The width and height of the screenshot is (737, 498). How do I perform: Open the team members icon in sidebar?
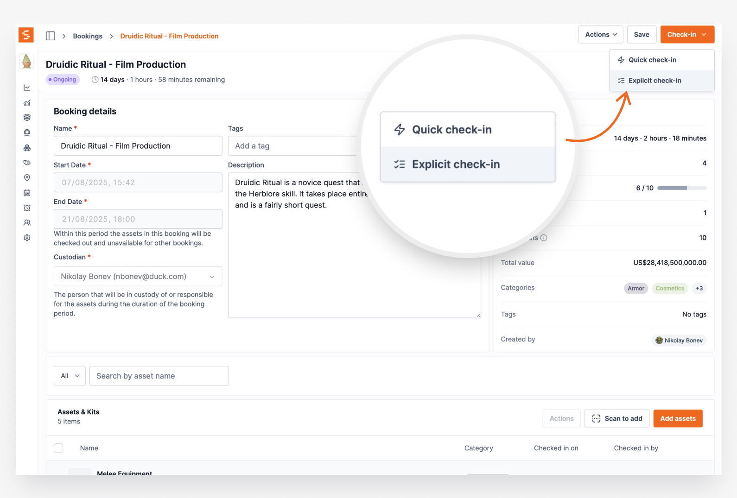[27, 223]
